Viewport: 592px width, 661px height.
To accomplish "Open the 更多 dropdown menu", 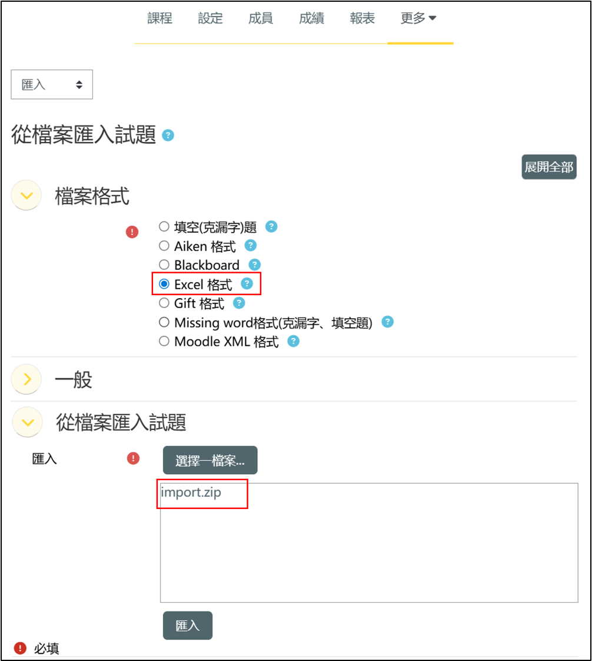I will tap(418, 18).
